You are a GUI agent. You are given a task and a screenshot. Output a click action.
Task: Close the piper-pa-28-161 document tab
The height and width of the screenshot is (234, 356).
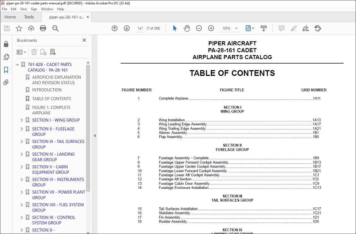pos(88,17)
